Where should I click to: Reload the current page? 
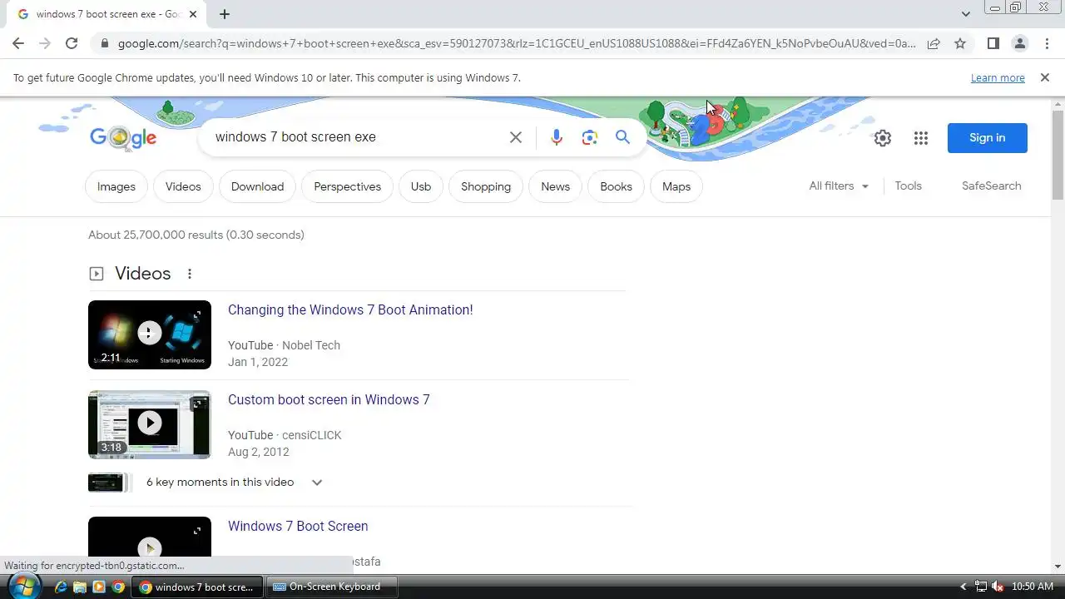click(72, 43)
